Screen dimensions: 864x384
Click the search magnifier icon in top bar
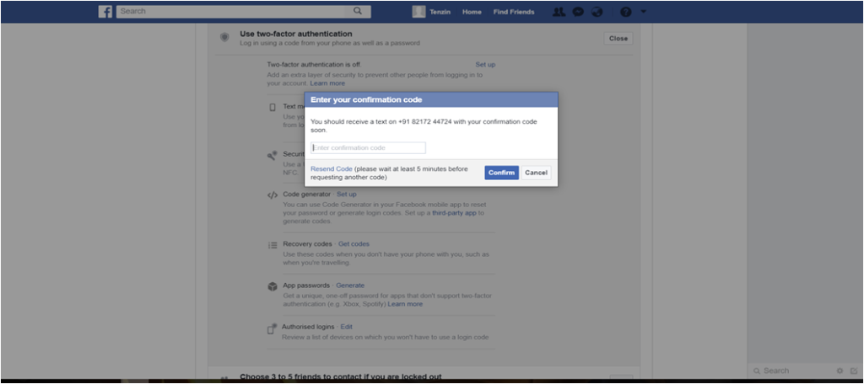coord(358,11)
